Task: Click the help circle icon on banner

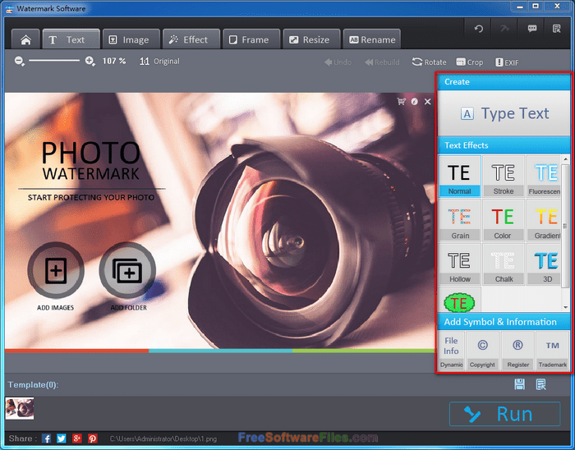Action: coord(414,102)
